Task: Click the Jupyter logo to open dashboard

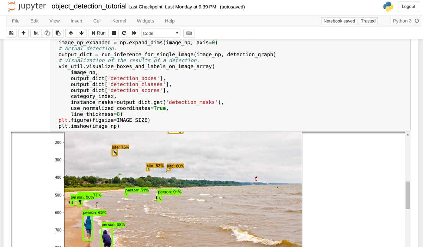Action: coord(26,6)
